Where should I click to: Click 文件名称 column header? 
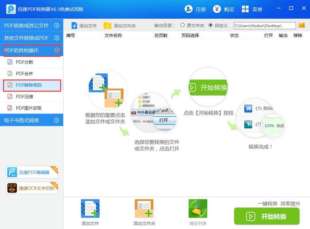point(113,35)
